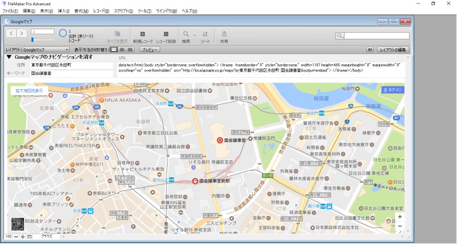Open the 書式 menu

tap(81, 11)
